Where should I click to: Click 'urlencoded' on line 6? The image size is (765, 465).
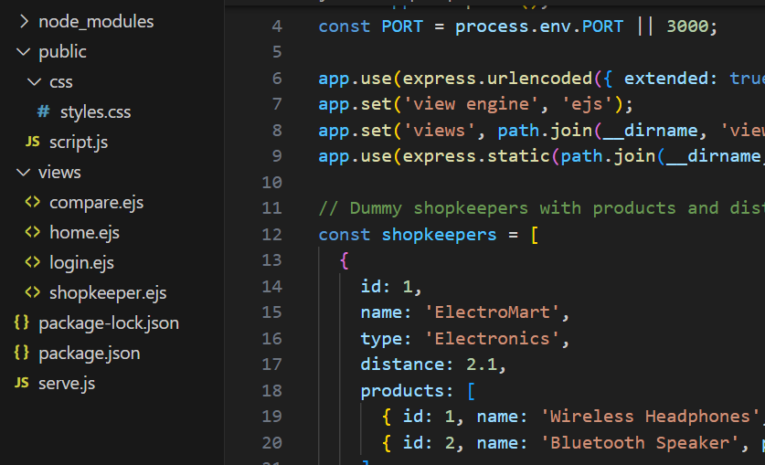pyautogui.click(x=539, y=79)
